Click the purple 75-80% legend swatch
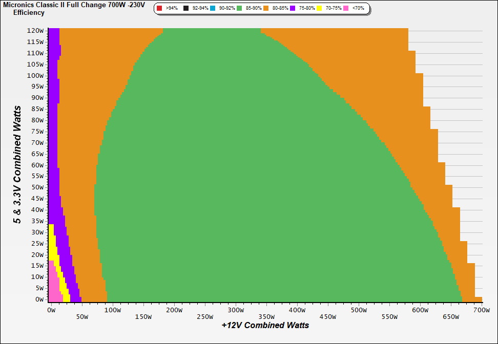Image resolution: width=498 pixels, height=344 pixels. pos(293,9)
